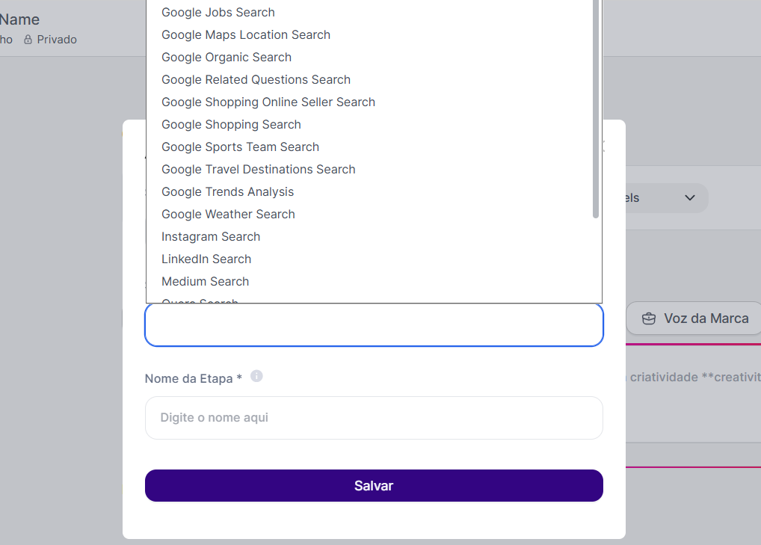Image resolution: width=761 pixels, height=545 pixels.
Task: Choose Google Jobs Search from the list
Action: point(218,13)
